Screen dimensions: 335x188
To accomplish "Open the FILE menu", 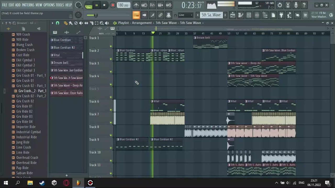I will (x=5, y=5).
